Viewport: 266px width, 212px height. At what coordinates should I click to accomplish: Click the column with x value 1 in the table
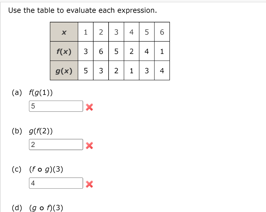(86, 32)
